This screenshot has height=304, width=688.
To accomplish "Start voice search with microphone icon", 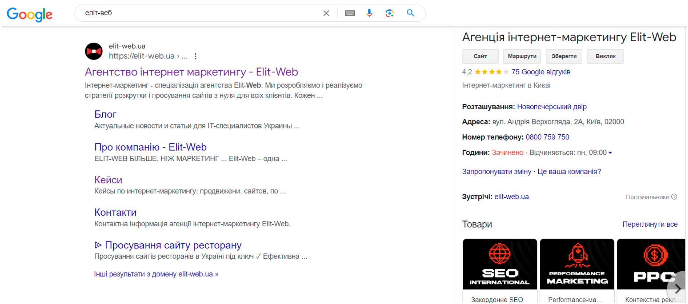I will 369,13.
